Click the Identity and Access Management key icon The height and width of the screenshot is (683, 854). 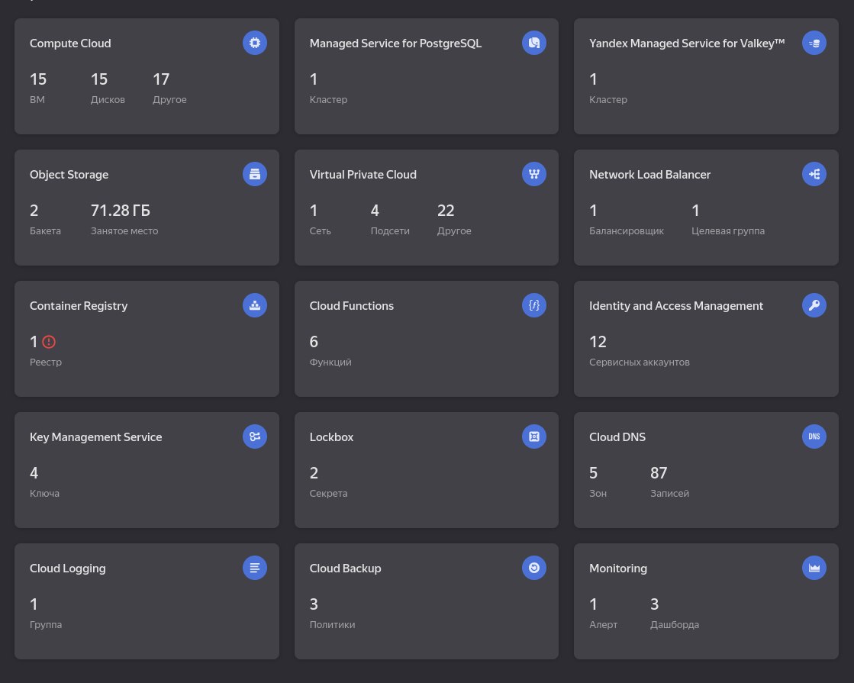pos(814,305)
